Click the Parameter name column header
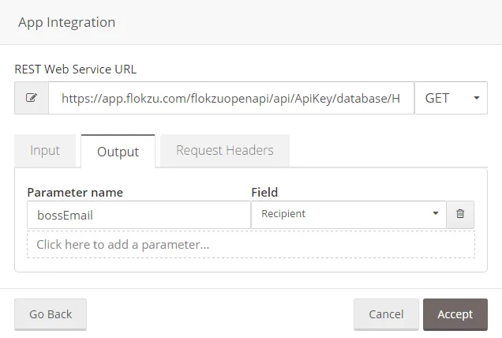 click(75, 193)
